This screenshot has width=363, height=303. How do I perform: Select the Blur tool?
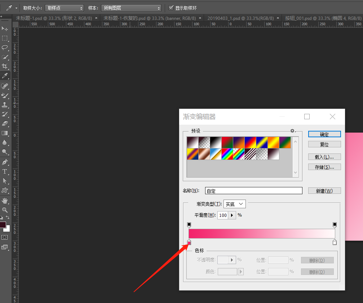(5, 142)
